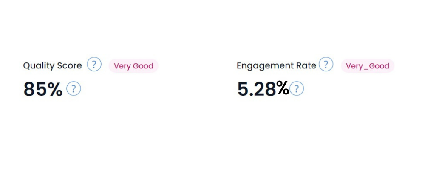
Task: Open the question mark next to 85%
Action: click(74, 89)
